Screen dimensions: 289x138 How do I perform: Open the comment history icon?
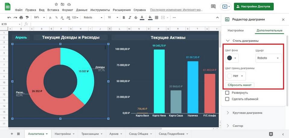tap(213, 6)
